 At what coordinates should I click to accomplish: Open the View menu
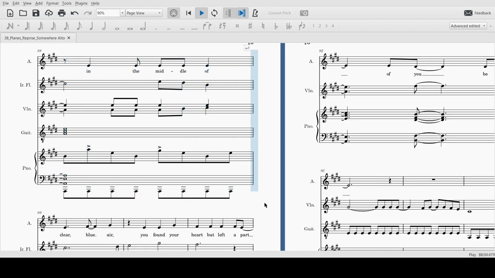point(27,3)
